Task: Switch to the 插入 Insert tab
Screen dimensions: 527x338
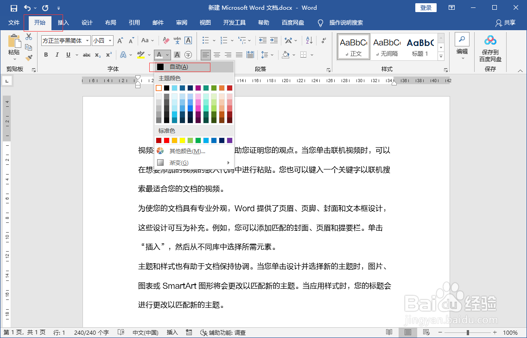Action: pyautogui.click(x=63, y=23)
